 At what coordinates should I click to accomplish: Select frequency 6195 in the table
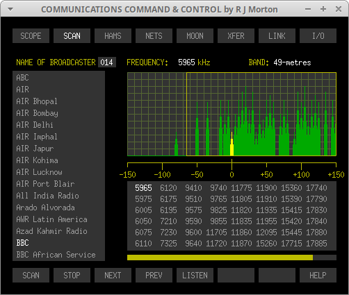[168, 210]
